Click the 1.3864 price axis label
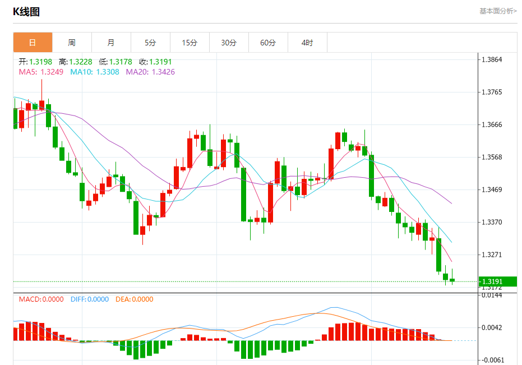The image size is (522, 365). 492,59
